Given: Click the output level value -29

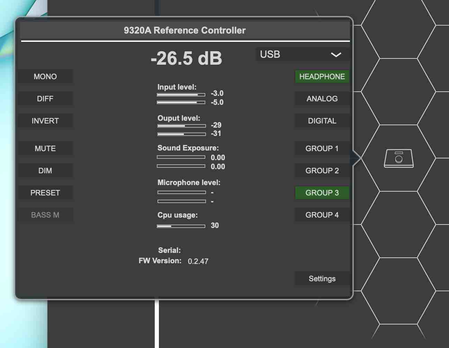Looking at the screenshot, I should [x=216, y=125].
